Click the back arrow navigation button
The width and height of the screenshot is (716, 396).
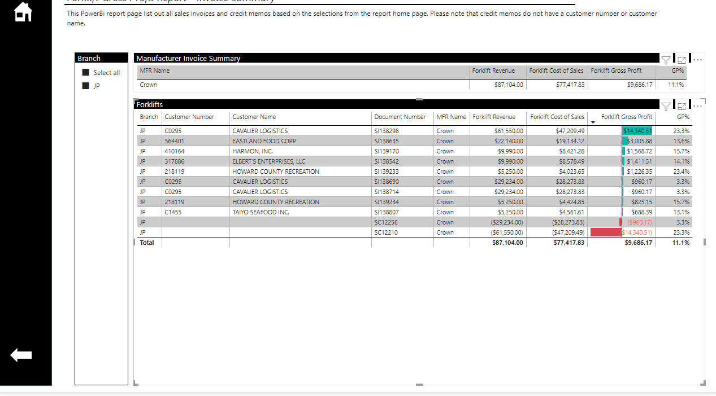pos(21,355)
